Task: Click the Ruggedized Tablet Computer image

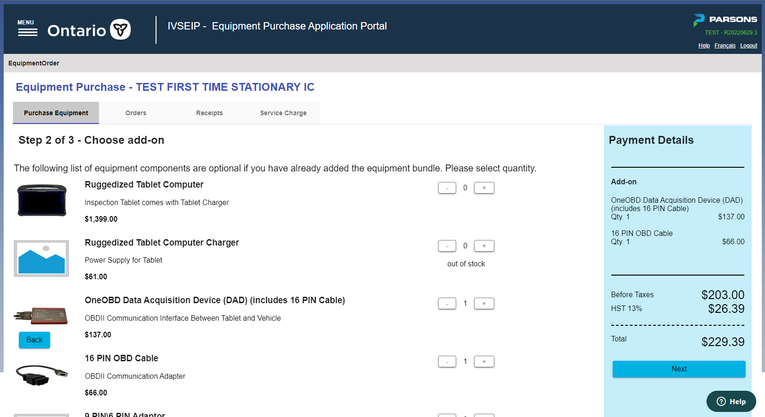Action: tap(42, 200)
